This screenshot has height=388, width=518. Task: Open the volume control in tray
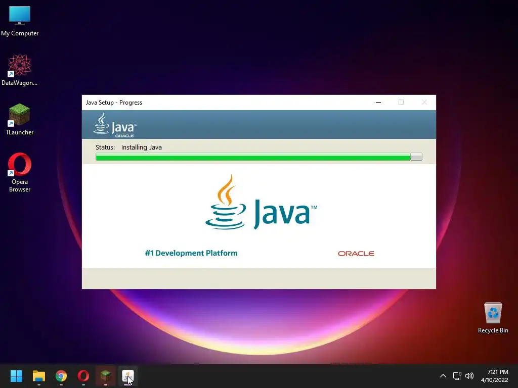[469, 376]
